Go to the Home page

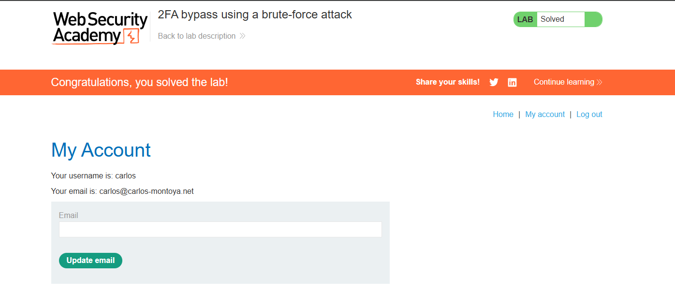[x=503, y=115]
